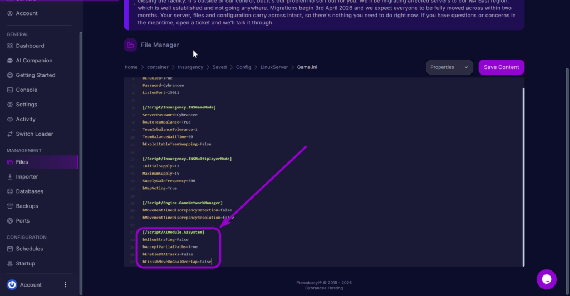The height and width of the screenshot is (296, 570).
Task: Click the line bAutoTeamBalance=True
Action: [x=166, y=122]
